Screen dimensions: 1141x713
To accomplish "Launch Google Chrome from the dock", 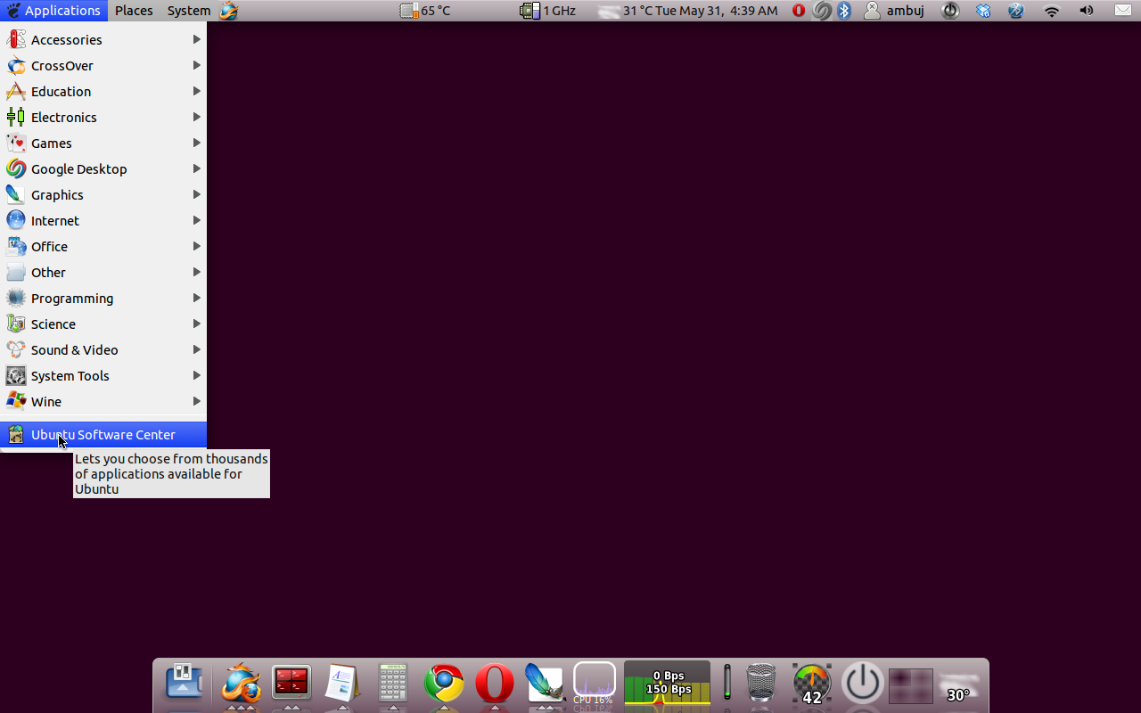I will click(x=443, y=684).
